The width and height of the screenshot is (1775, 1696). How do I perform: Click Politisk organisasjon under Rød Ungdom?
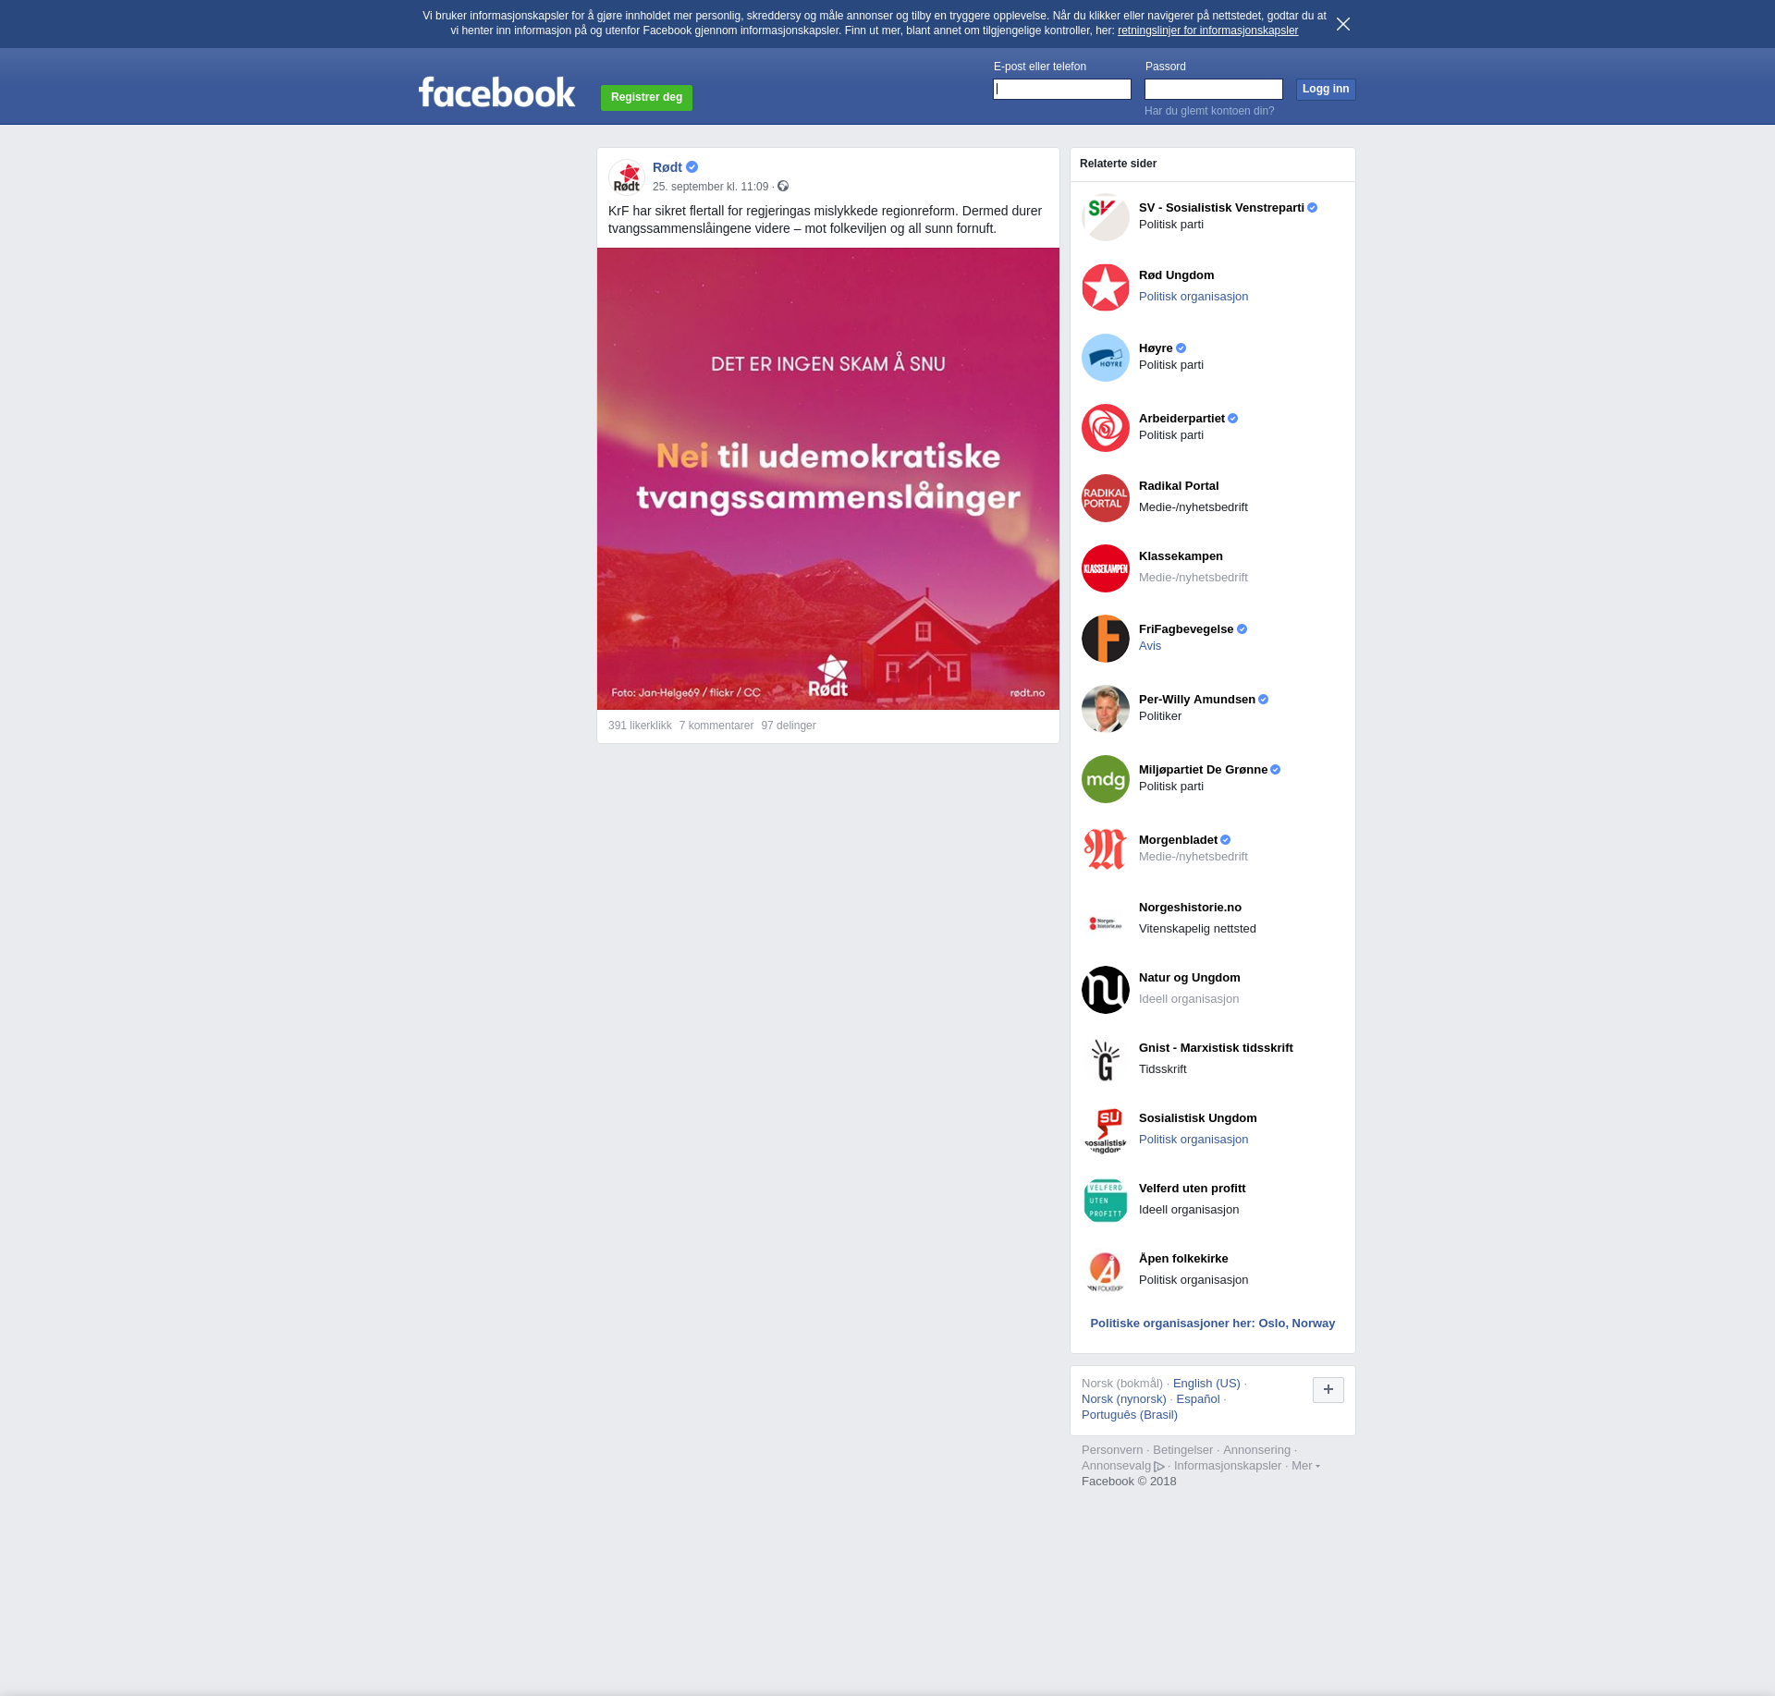[x=1194, y=297]
